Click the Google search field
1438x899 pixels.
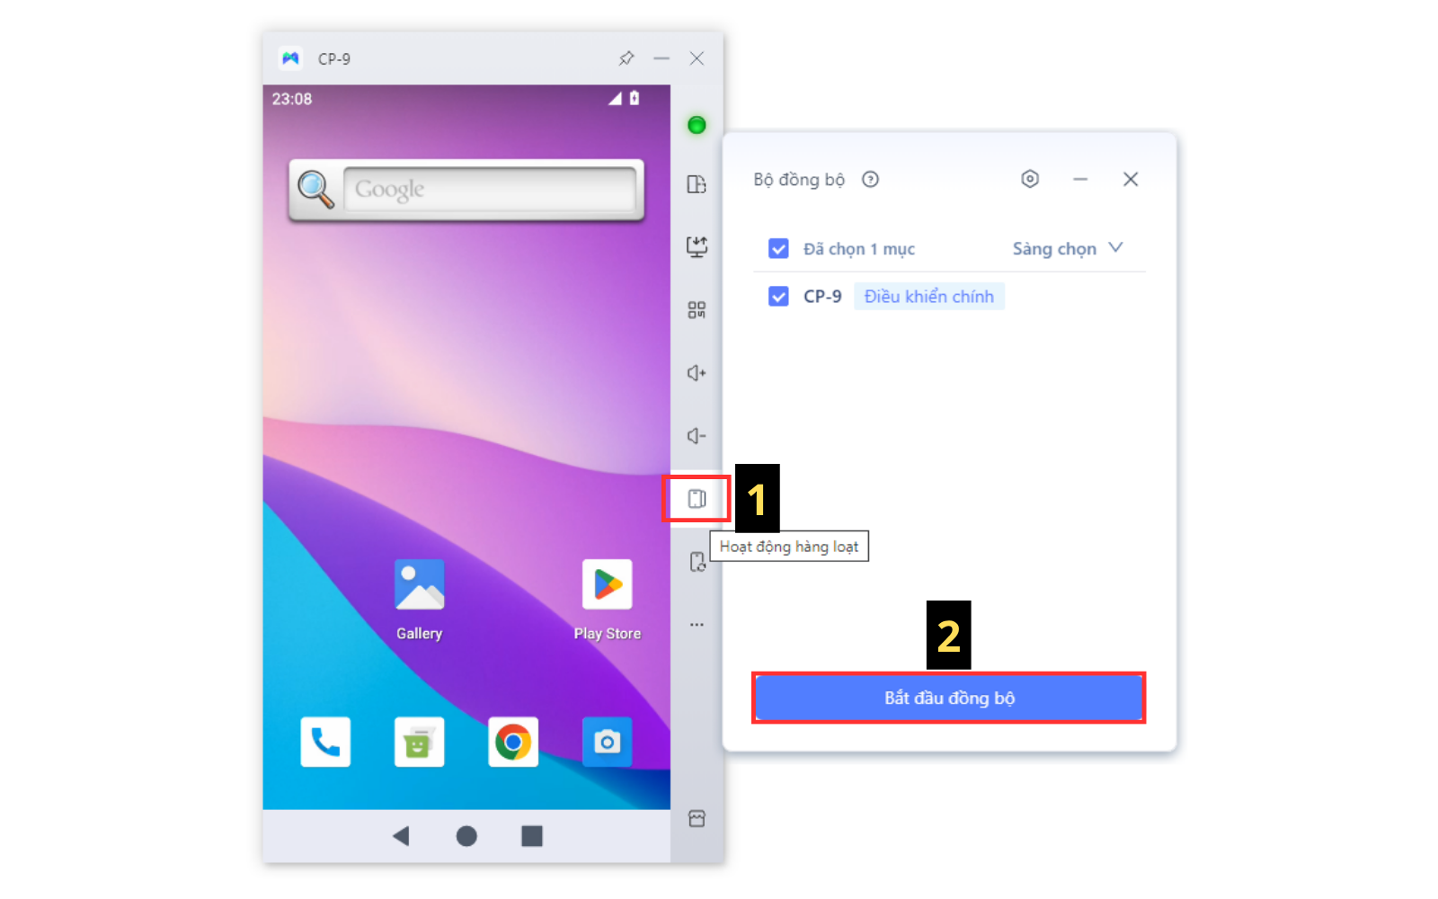click(489, 189)
